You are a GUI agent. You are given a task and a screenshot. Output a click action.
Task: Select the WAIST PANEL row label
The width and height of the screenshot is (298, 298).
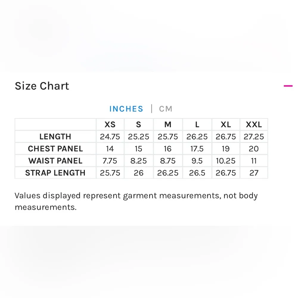(x=55, y=161)
